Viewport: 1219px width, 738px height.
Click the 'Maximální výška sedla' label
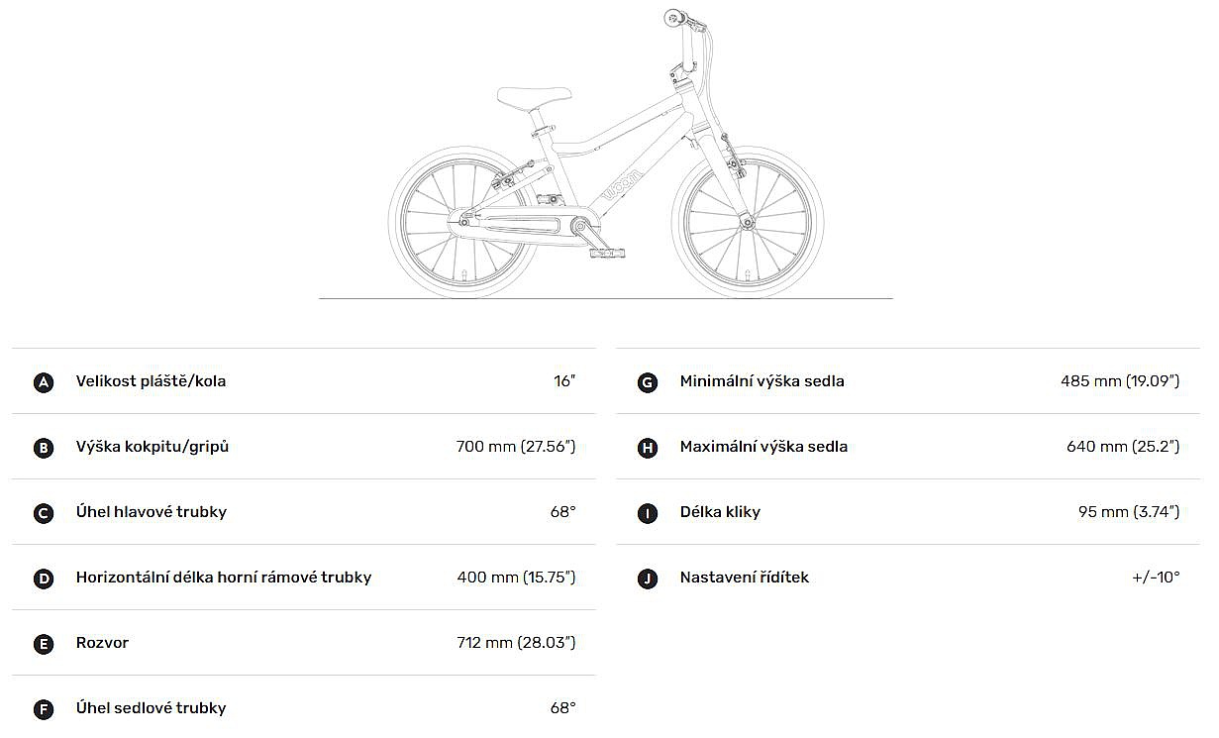763,447
